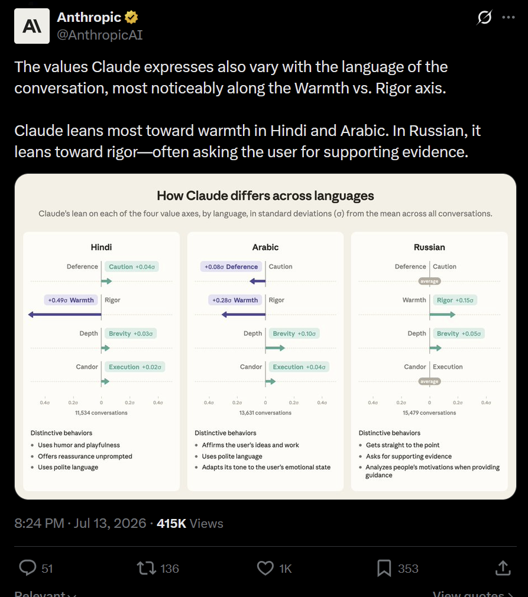Screen dimensions: 528x597
Task: Like the post with heart icon
Action: point(265,567)
